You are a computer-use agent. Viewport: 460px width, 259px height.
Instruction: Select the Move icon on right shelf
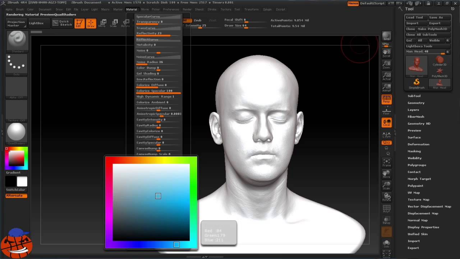[386, 174]
